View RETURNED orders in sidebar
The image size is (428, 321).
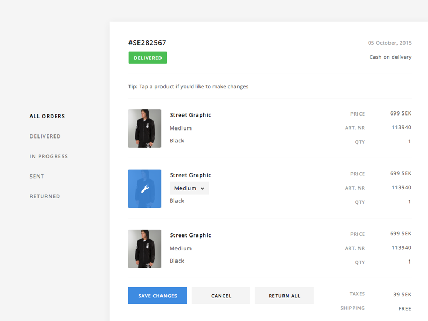(x=44, y=196)
